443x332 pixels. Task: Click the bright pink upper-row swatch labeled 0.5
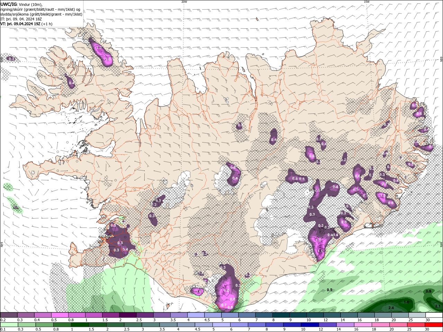coord(60,315)
